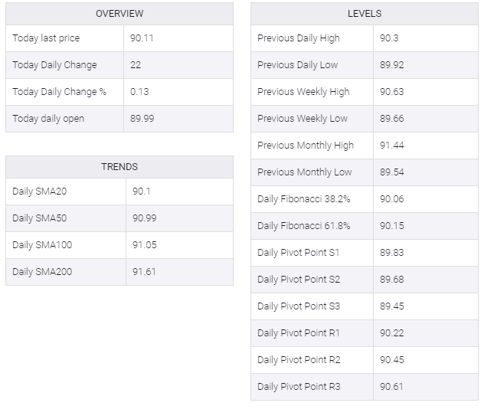The width and height of the screenshot is (481, 406).
Task: Click the Previous Weekly High label
Action: [303, 92]
